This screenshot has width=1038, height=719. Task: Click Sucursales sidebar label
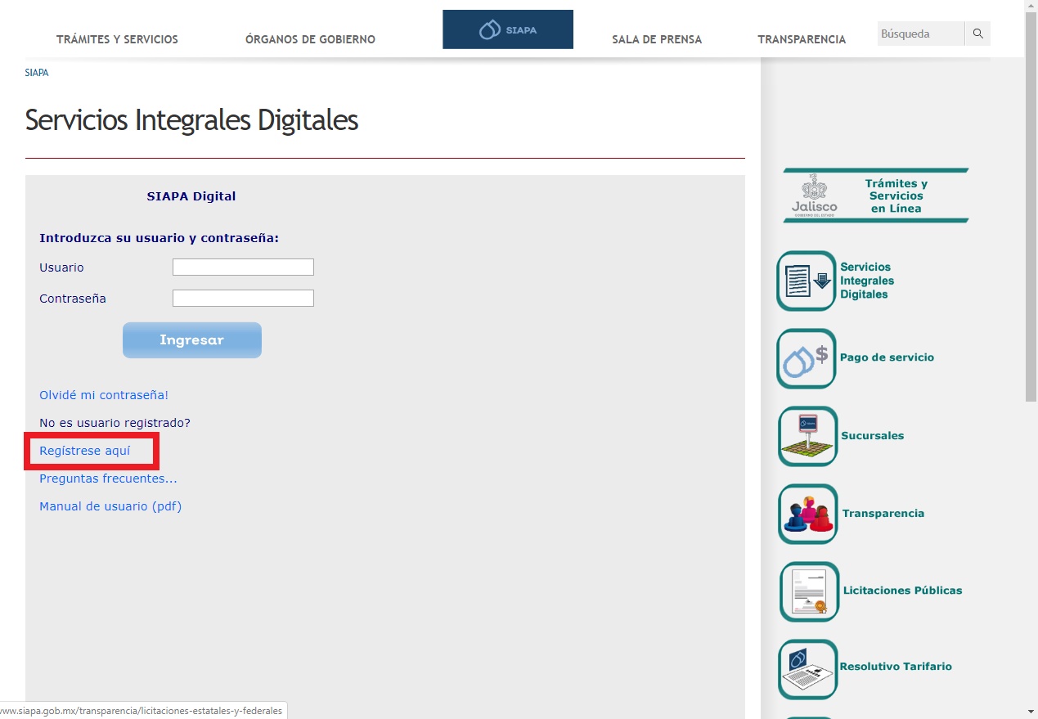872,435
